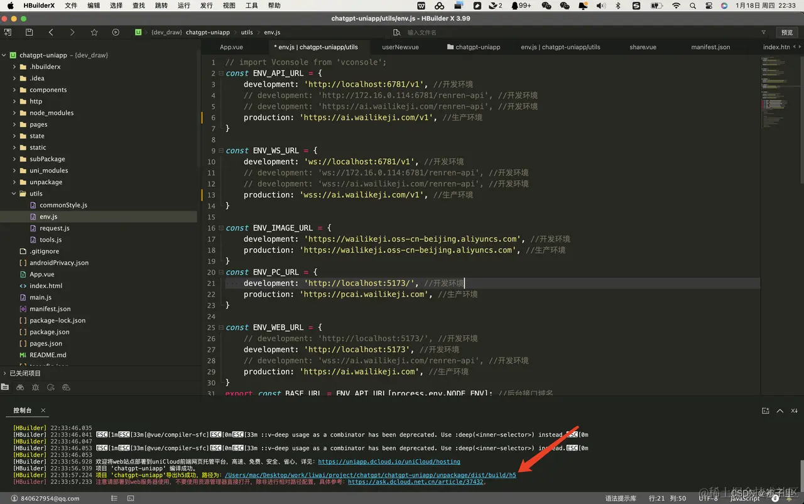
Task: Open pages.json in the file tree
Action: tap(46, 343)
